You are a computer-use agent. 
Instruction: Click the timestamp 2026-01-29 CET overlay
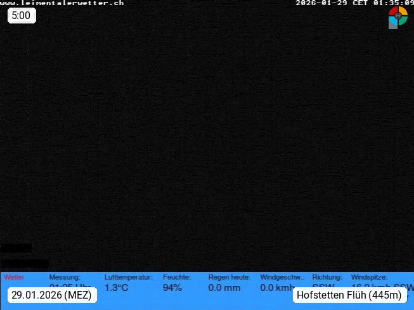354,3
